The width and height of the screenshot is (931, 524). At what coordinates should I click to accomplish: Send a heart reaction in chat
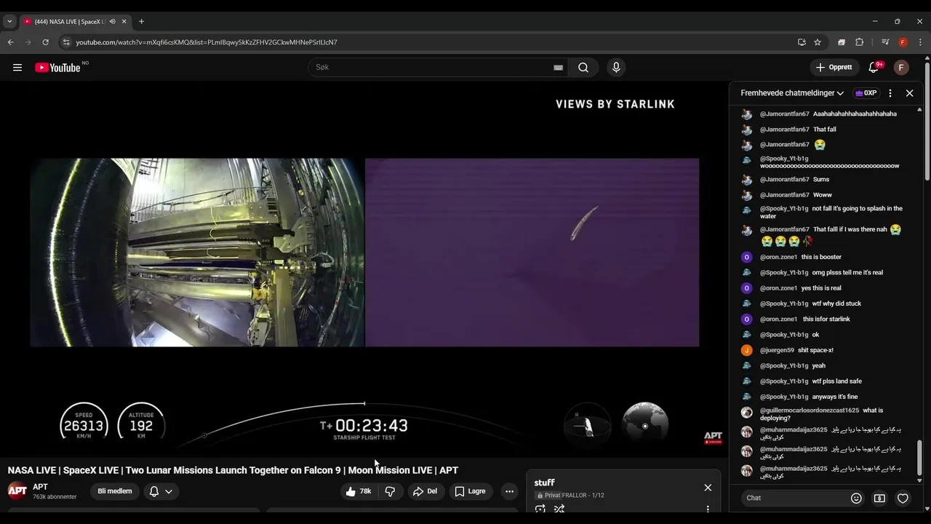click(903, 498)
